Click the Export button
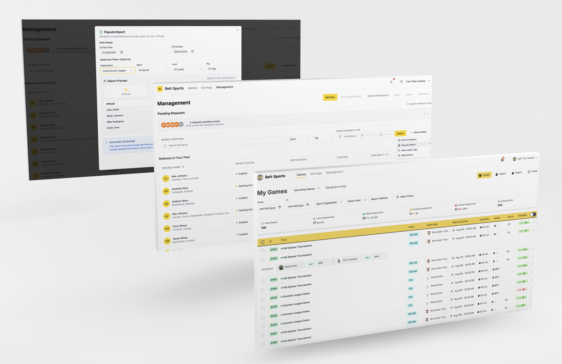The width and height of the screenshot is (562, 364). pyautogui.click(x=517, y=173)
